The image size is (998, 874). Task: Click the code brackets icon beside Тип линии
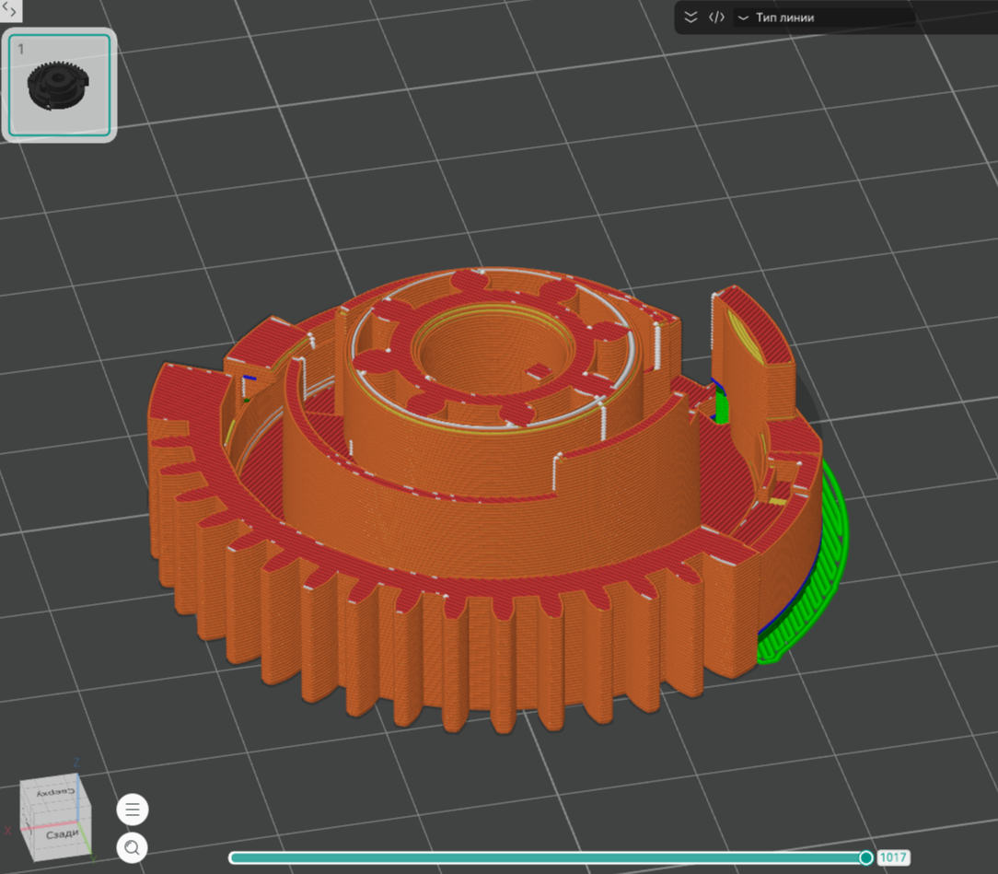click(x=716, y=17)
